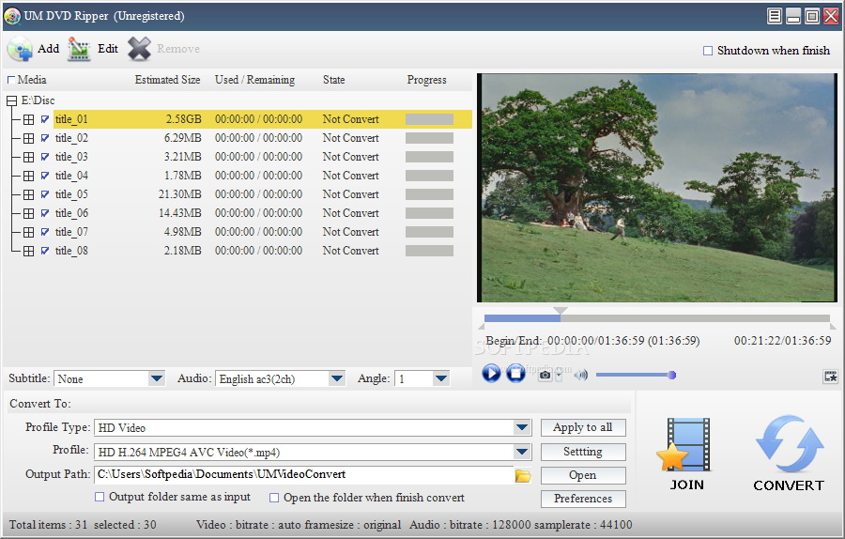Expand the title_05 tree node
The image size is (845, 539).
[x=28, y=194]
